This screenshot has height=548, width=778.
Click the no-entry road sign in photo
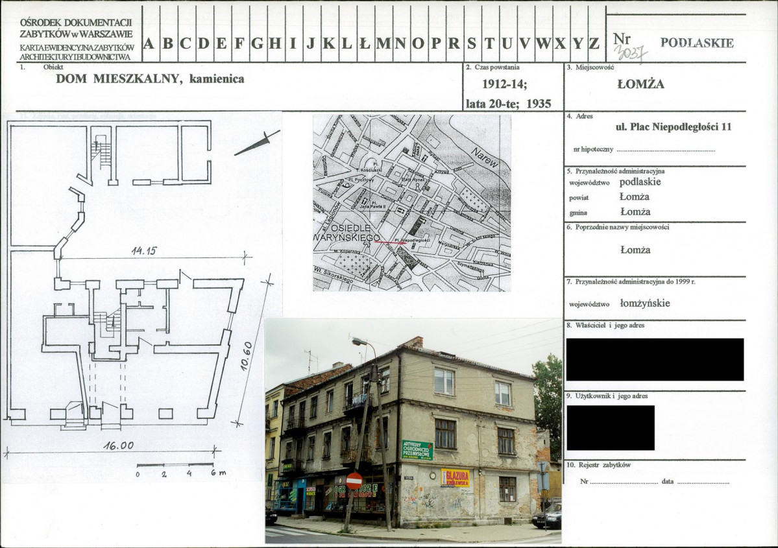(x=354, y=481)
